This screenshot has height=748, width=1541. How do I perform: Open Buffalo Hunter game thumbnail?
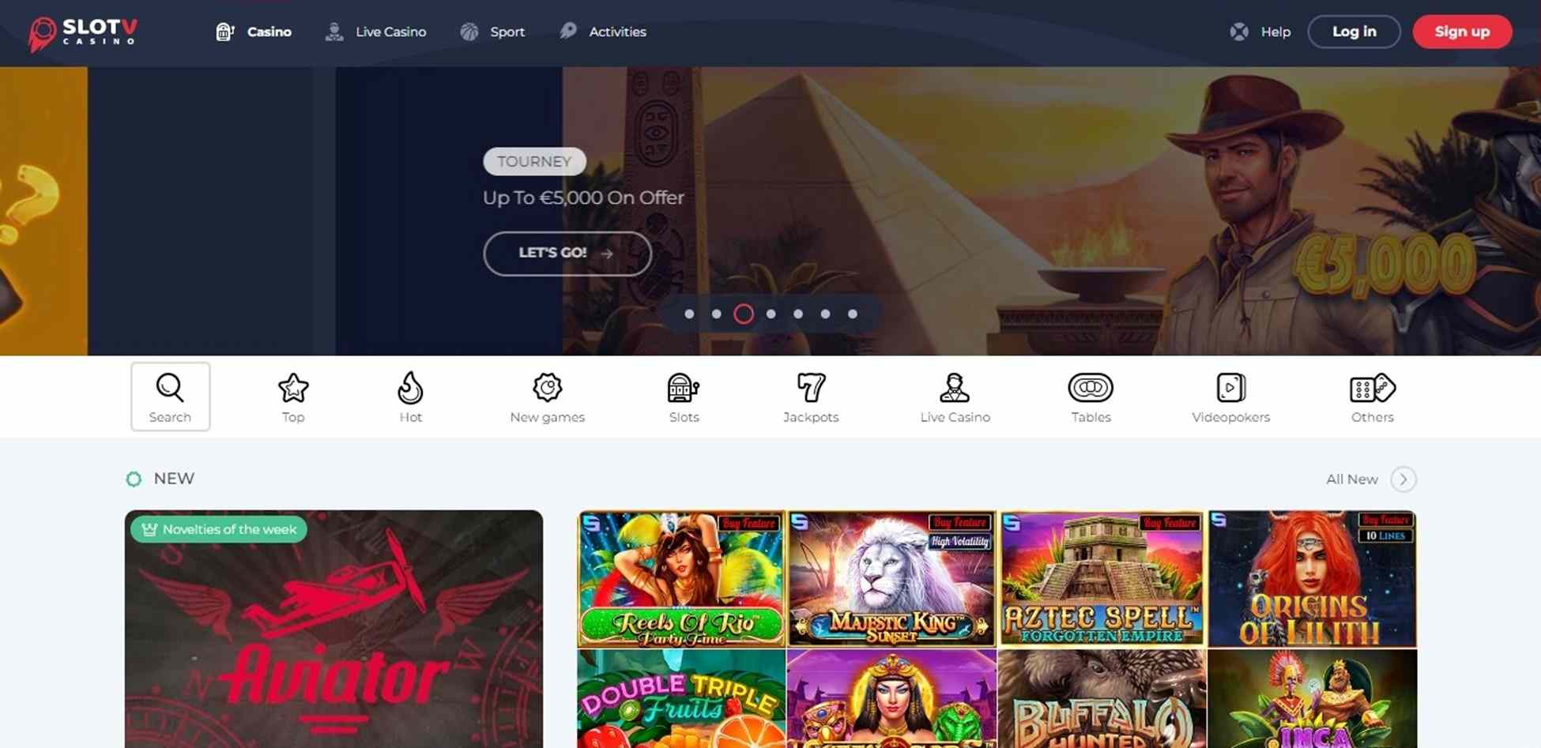pyautogui.click(x=1102, y=699)
